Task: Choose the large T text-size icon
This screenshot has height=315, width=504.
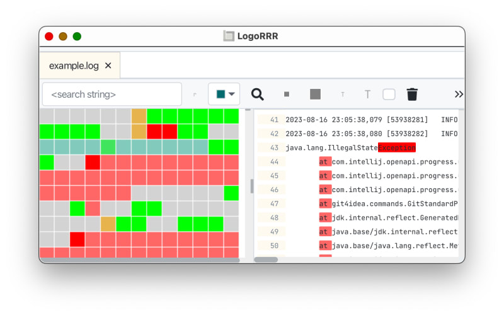Action: tap(367, 94)
